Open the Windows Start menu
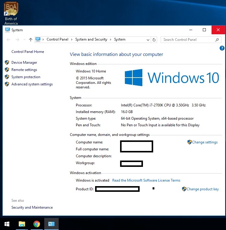Viewport: 226px width, 230px height. (x=7, y=224)
